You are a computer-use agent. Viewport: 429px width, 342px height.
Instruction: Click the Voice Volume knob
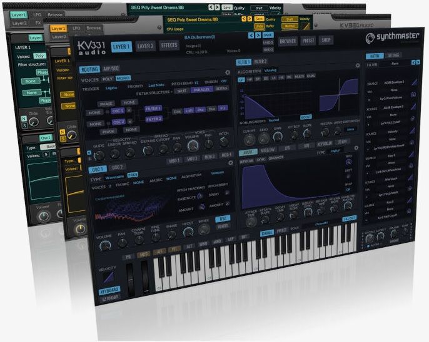[x=193, y=146]
